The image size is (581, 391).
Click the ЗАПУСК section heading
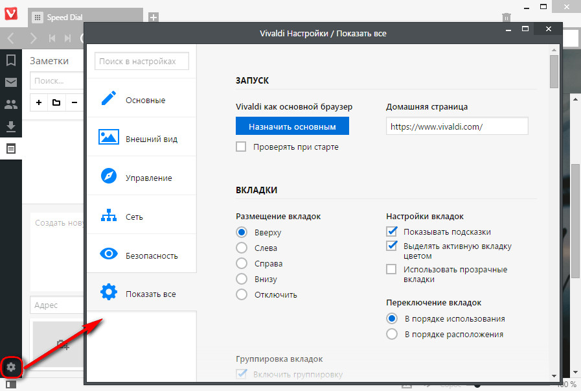(x=253, y=80)
